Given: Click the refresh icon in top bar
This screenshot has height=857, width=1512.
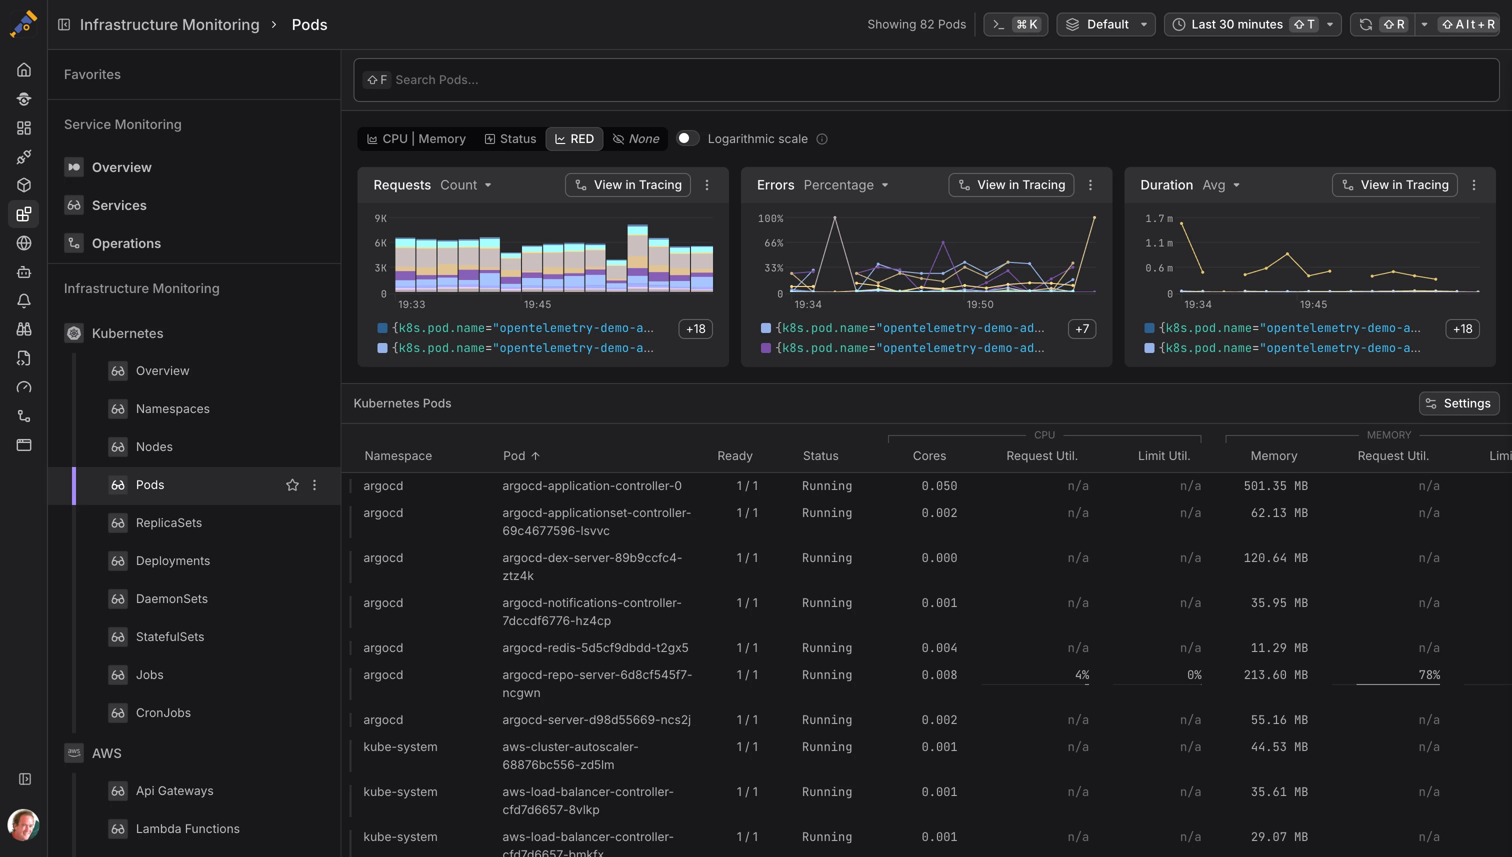Looking at the screenshot, I should (1365, 24).
